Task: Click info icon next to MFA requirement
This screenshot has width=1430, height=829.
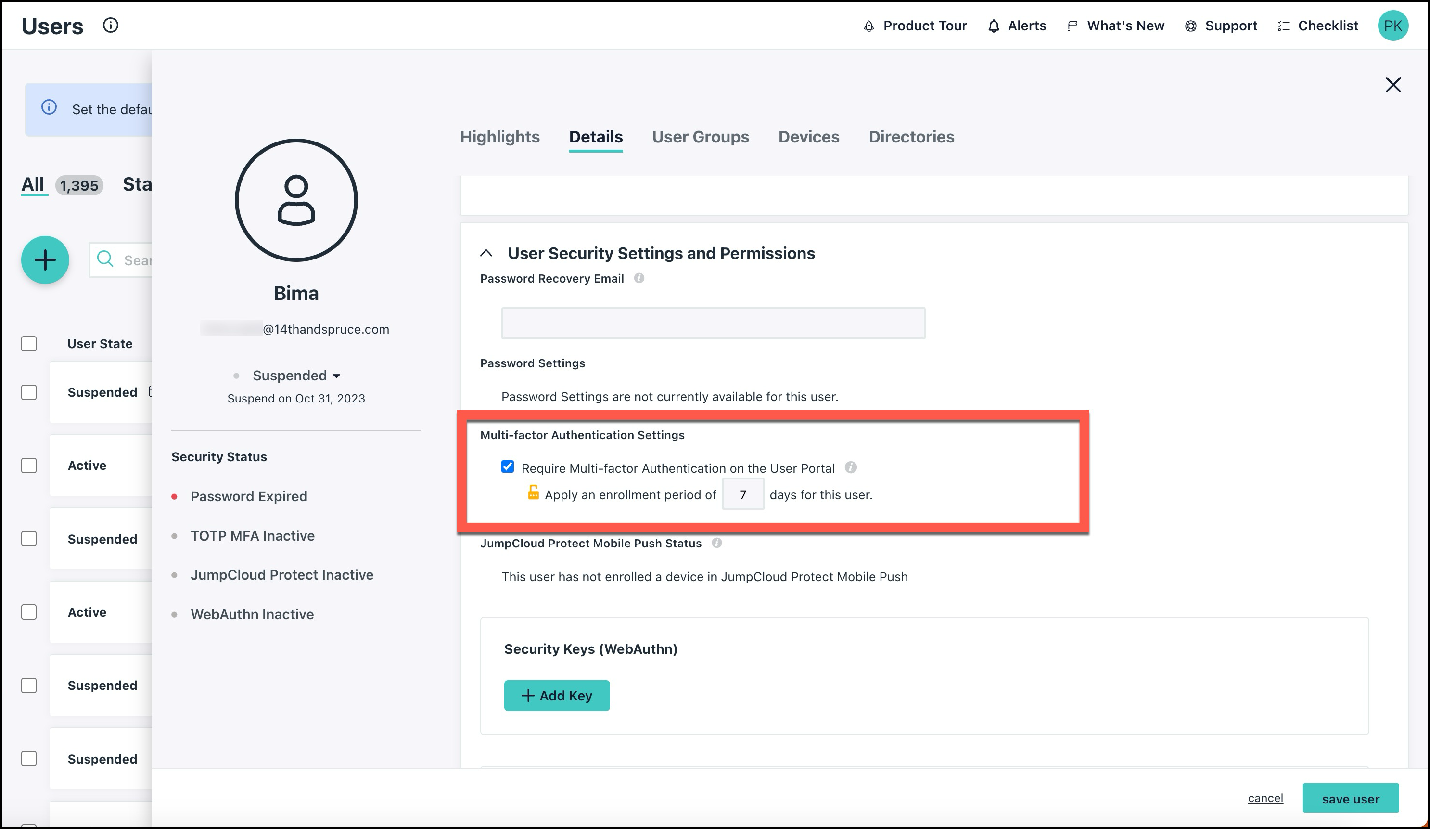Action: point(850,467)
